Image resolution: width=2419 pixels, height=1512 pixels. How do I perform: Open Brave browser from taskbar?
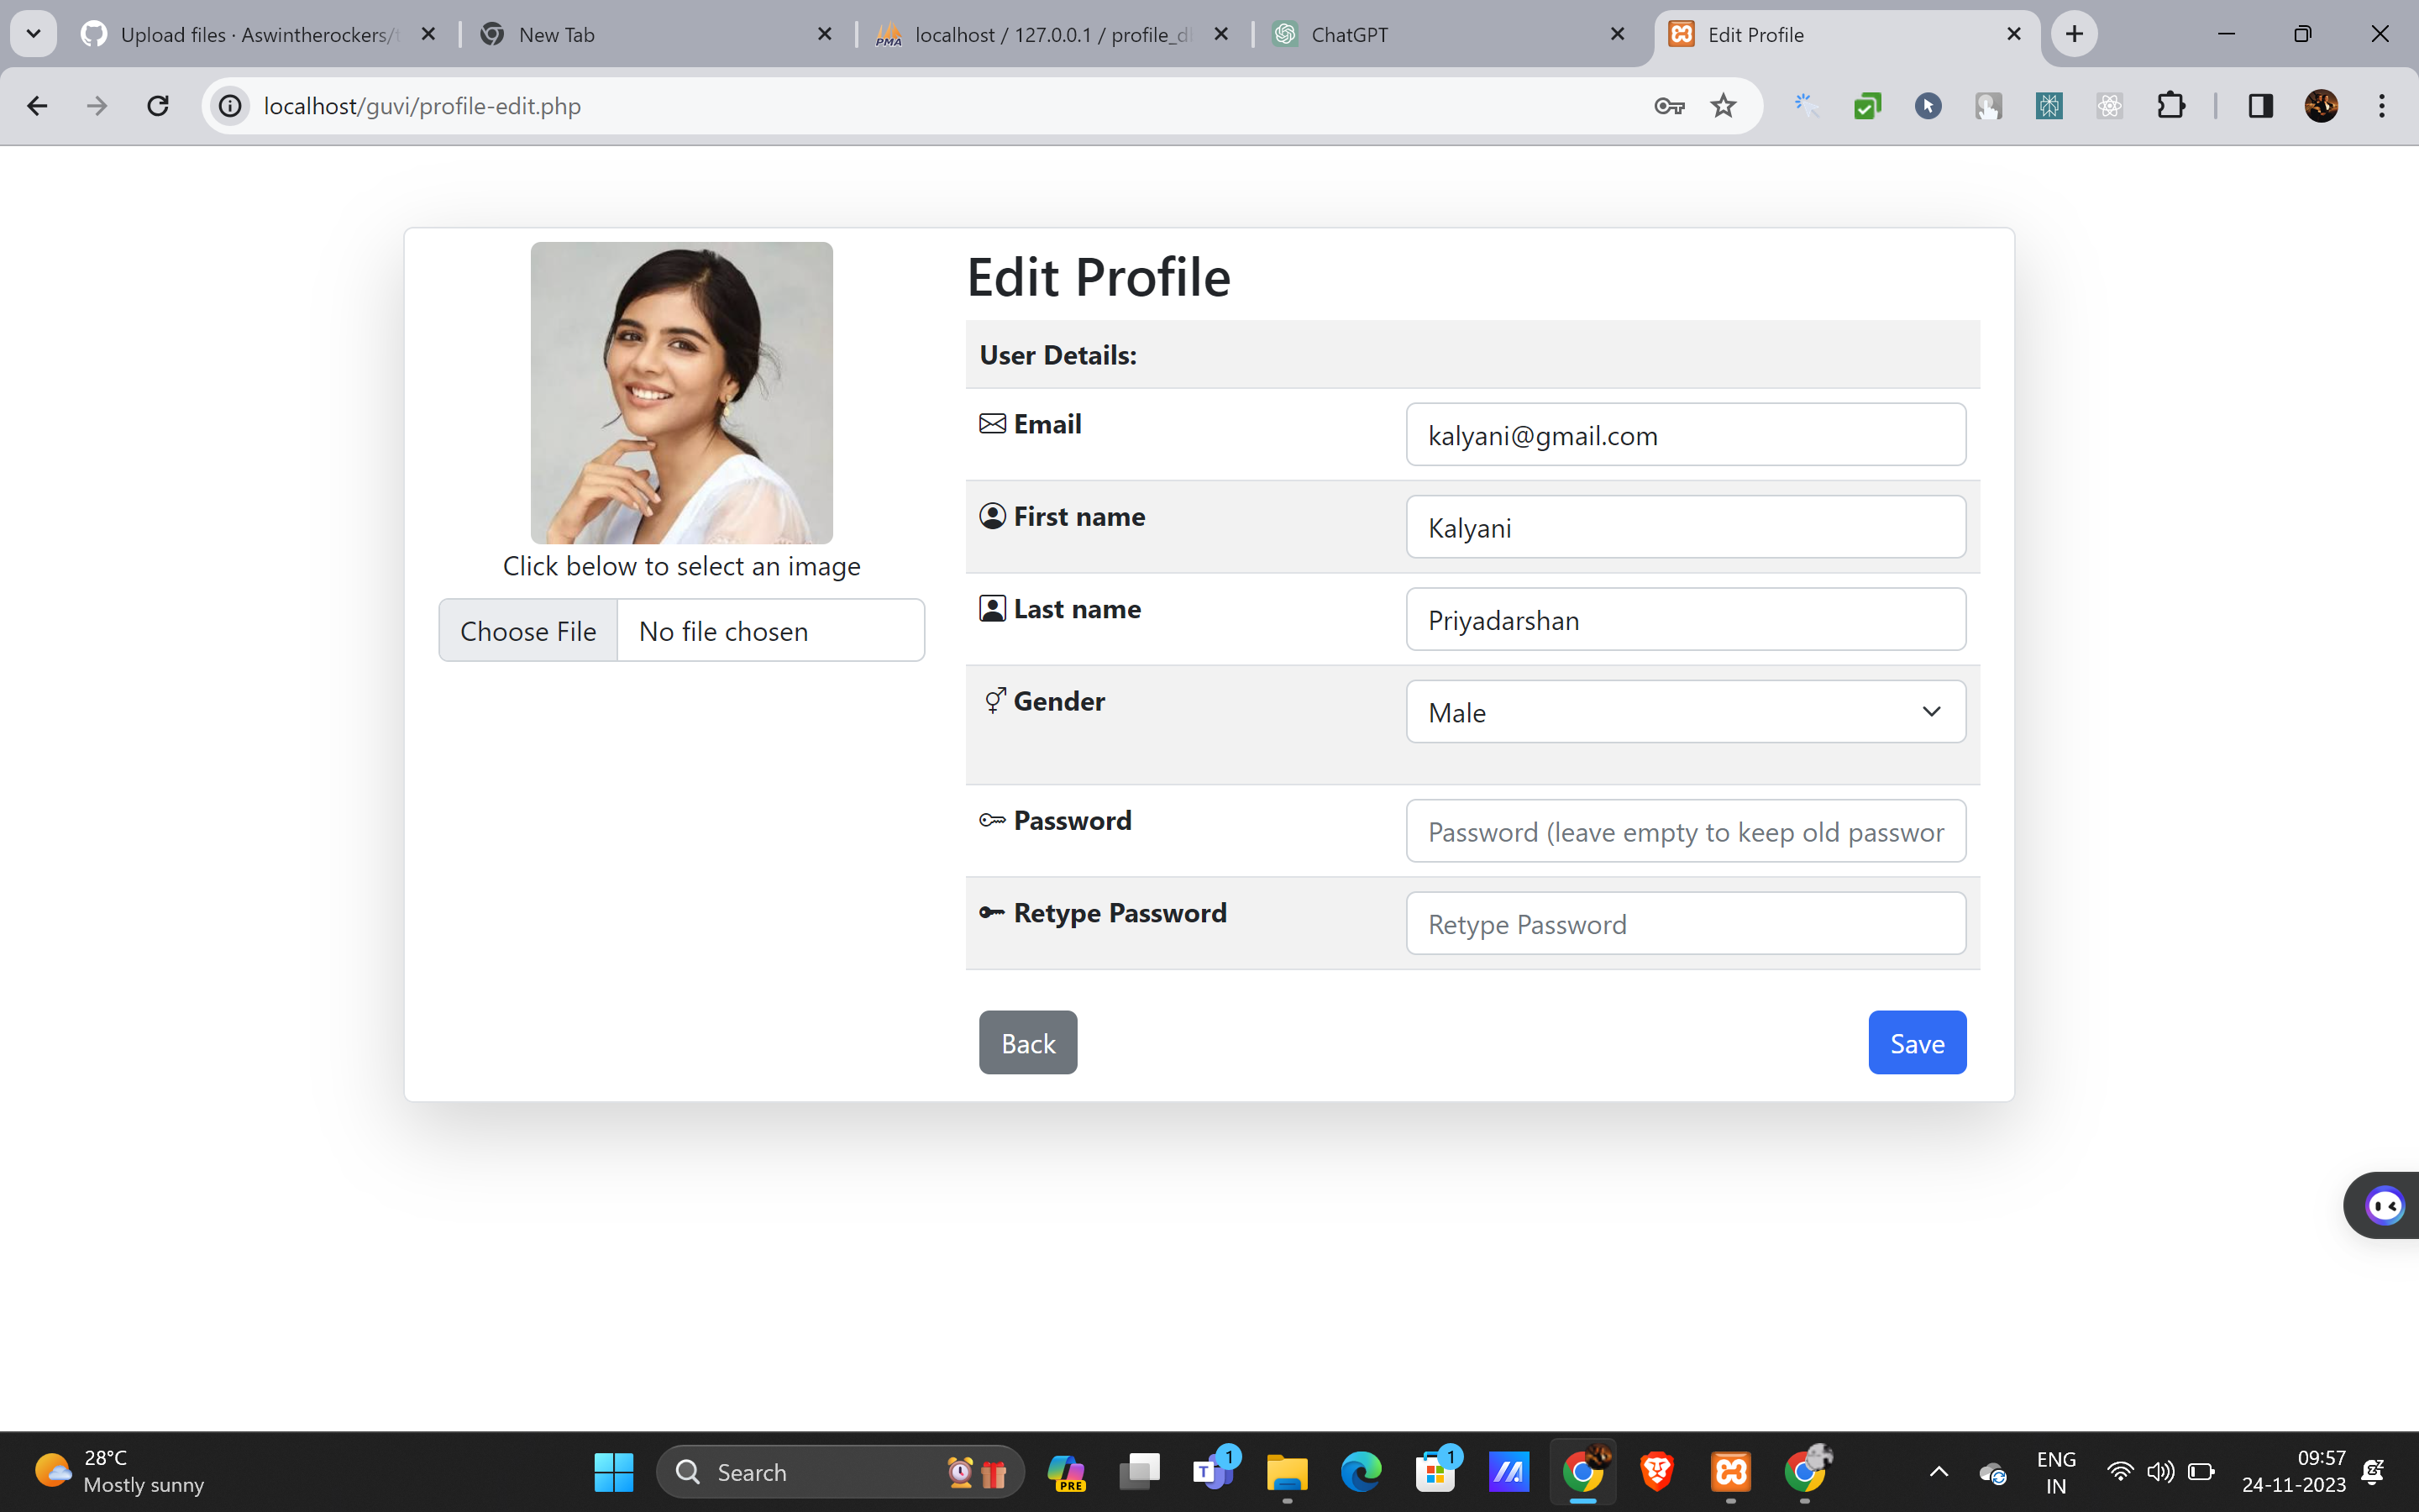tap(1656, 1472)
